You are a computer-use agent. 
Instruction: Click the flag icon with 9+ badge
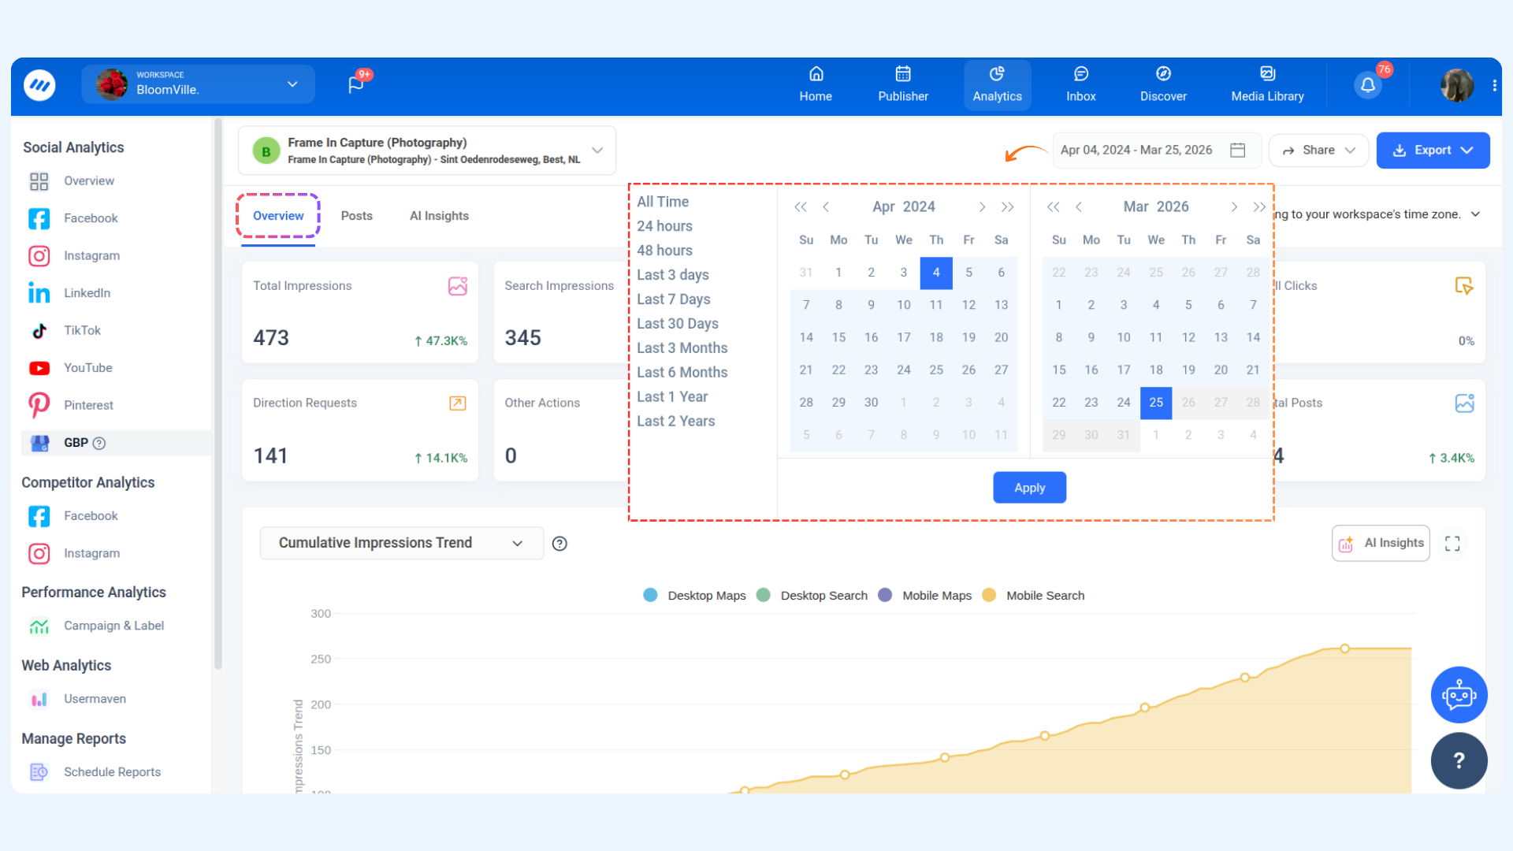click(x=356, y=84)
